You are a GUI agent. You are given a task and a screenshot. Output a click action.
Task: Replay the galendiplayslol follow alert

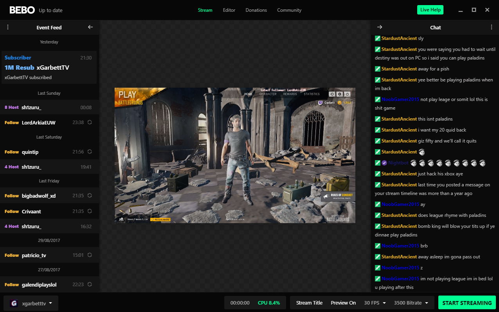[x=90, y=285]
